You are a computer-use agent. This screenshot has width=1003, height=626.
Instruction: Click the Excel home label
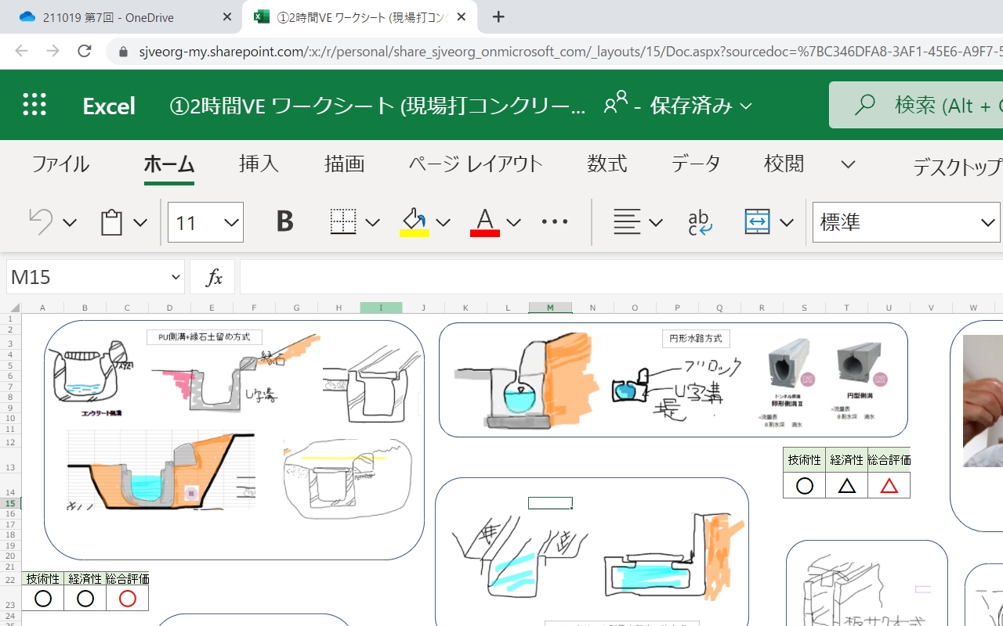pyautogui.click(x=109, y=106)
